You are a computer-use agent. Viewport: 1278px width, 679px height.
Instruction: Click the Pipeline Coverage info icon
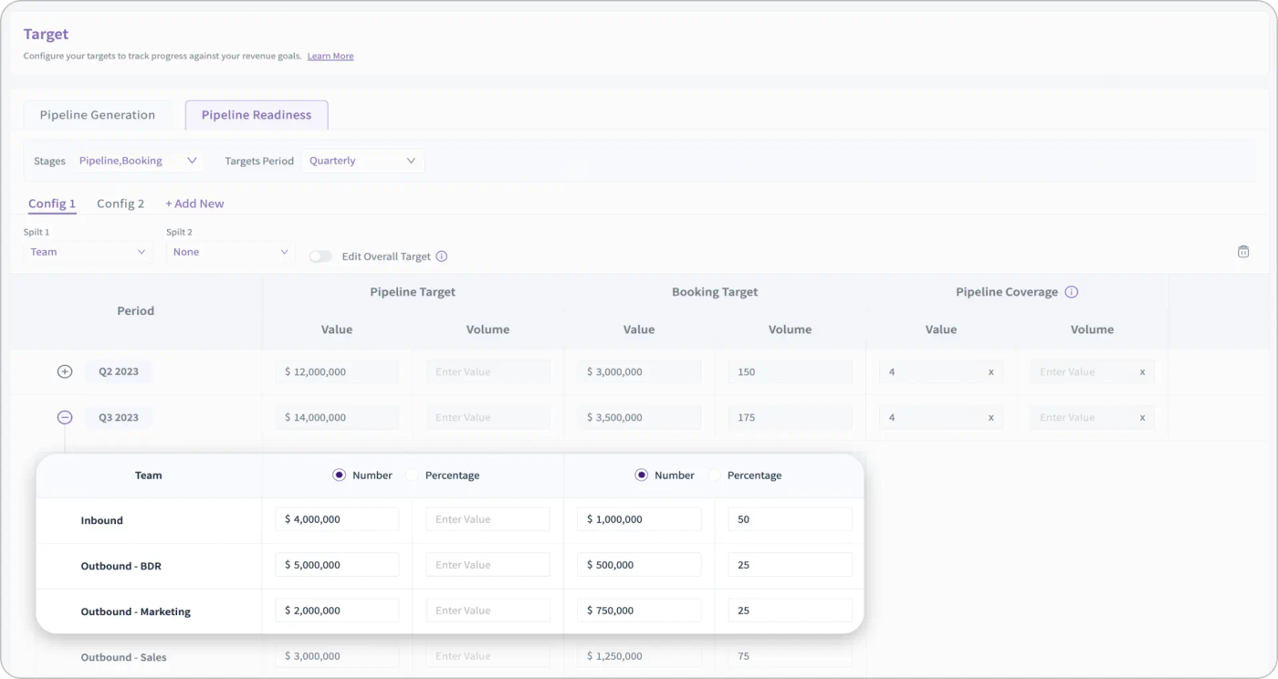1072,292
